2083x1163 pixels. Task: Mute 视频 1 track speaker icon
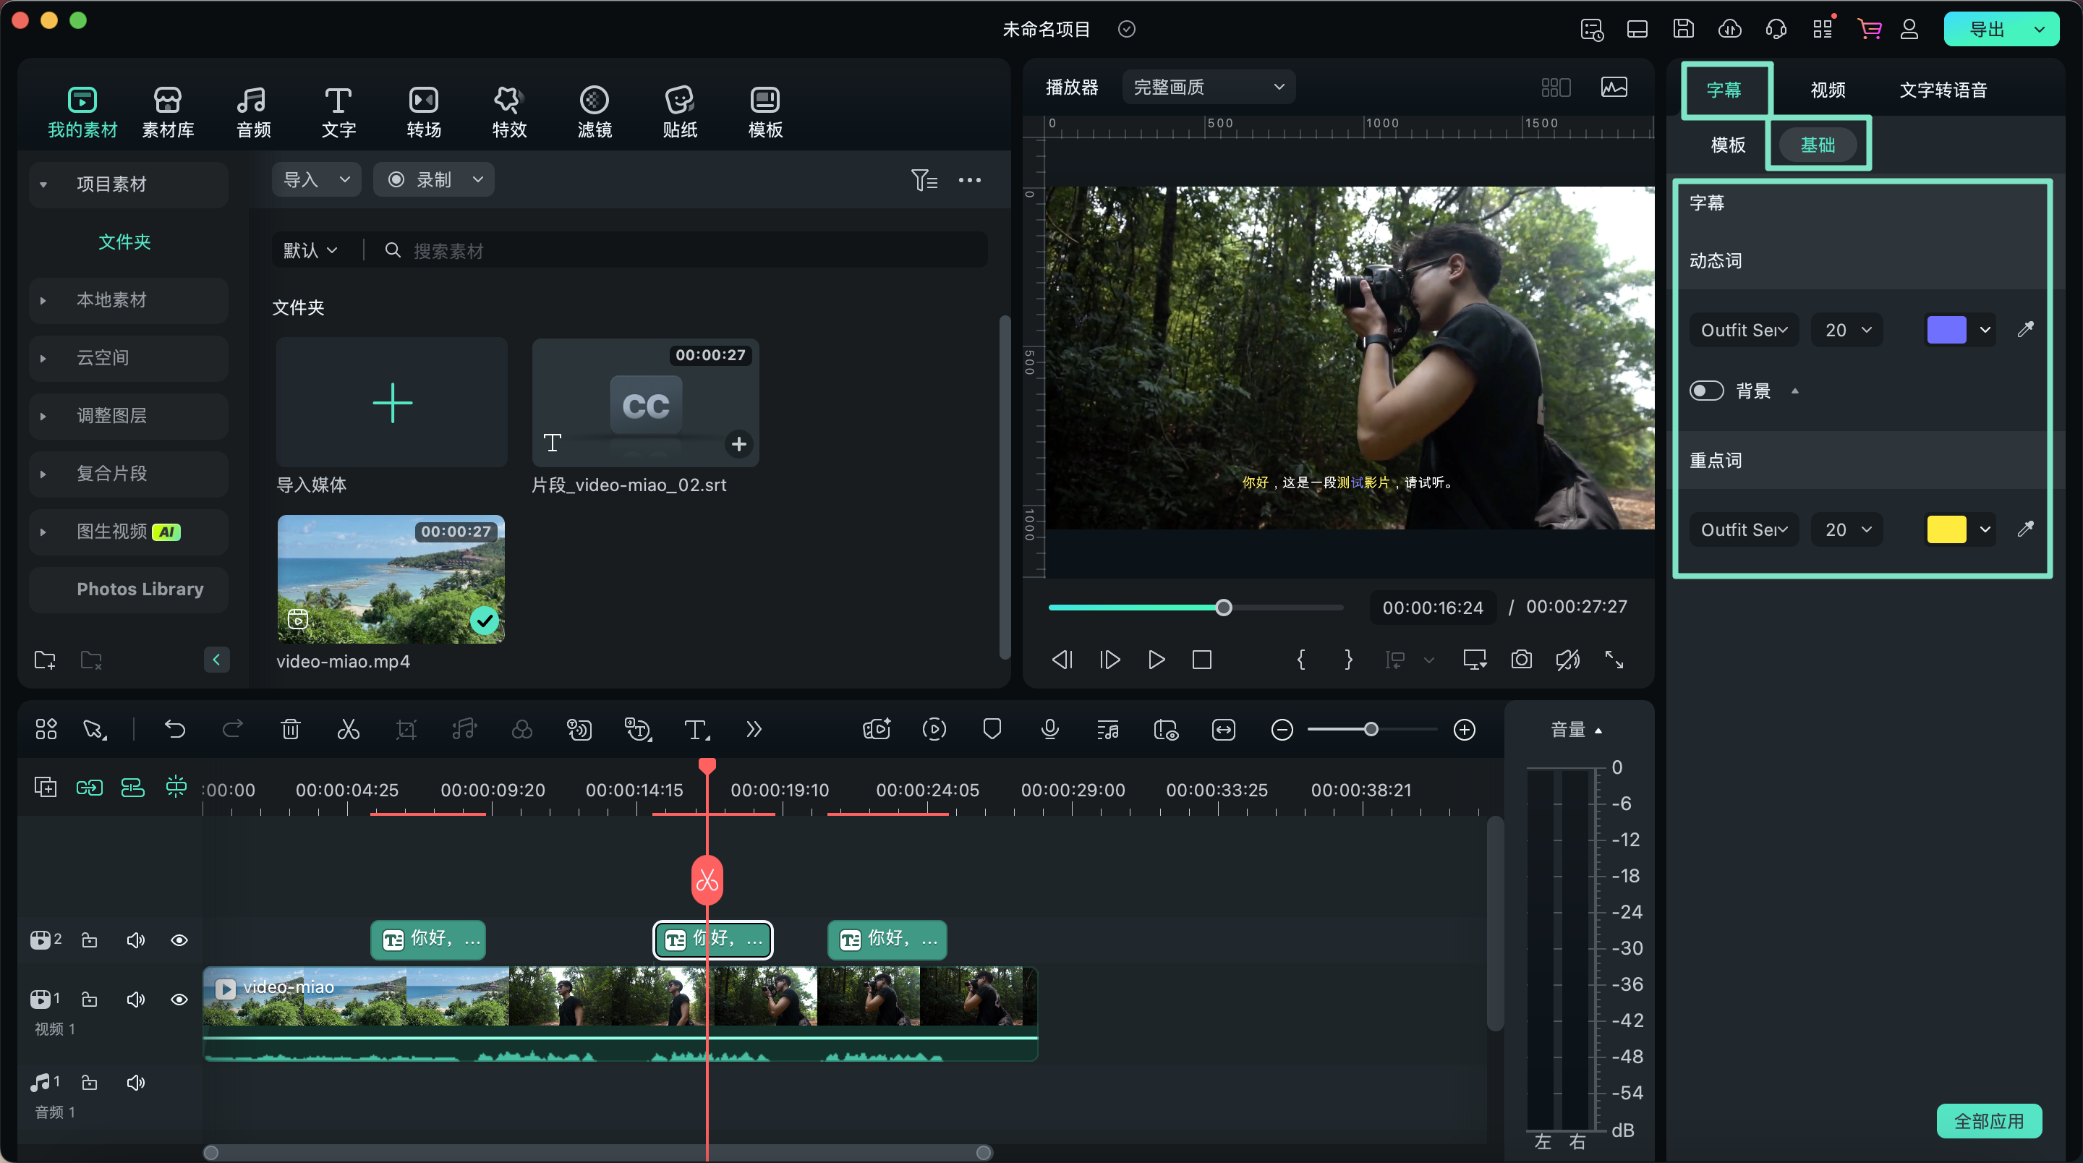coord(135,1000)
